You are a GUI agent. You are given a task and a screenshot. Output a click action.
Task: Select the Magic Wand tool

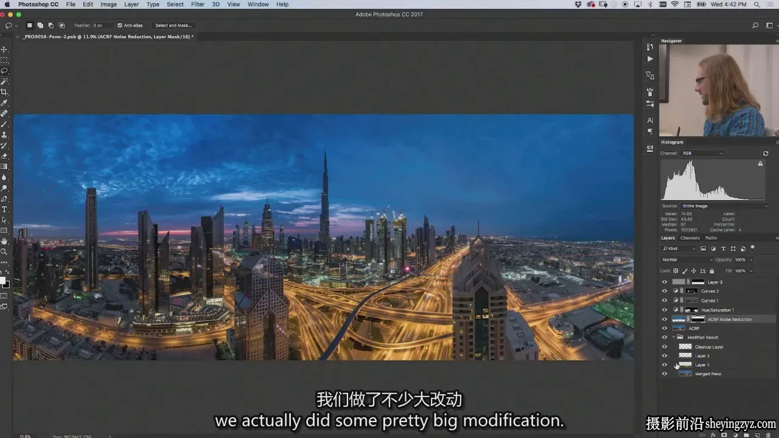point(4,82)
